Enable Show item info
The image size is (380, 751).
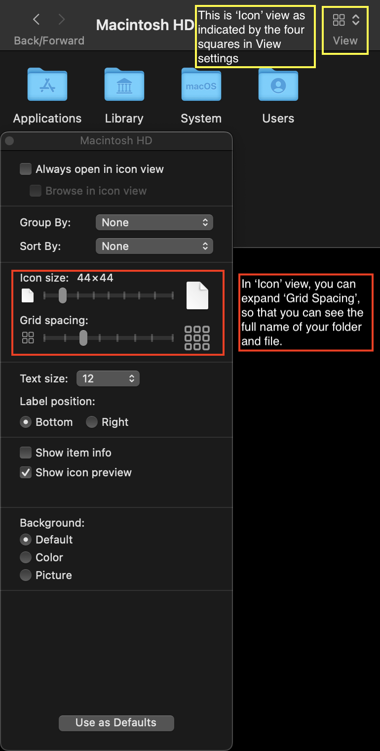[26, 453]
